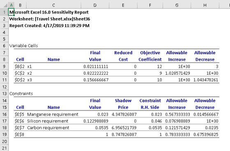
Task: Click allowable decrease 0.0235
Action: point(212,128)
